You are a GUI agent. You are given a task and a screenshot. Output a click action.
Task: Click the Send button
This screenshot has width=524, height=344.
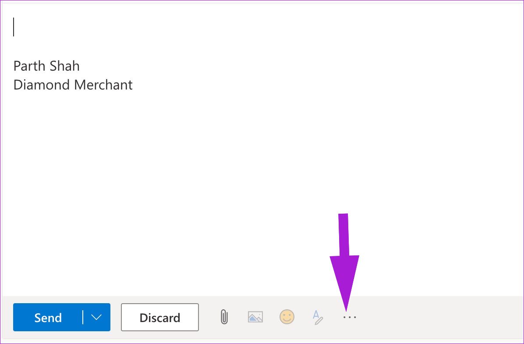click(48, 317)
